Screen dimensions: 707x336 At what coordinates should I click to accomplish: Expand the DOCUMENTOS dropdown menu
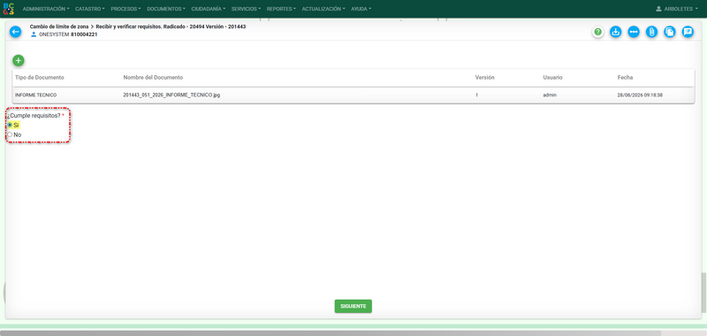pos(166,9)
